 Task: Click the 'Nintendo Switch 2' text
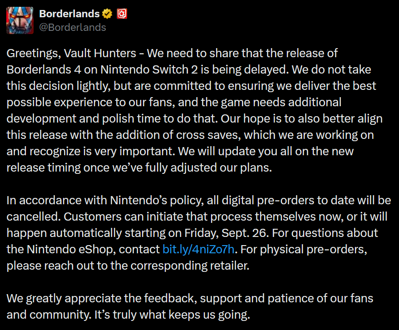click(149, 70)
